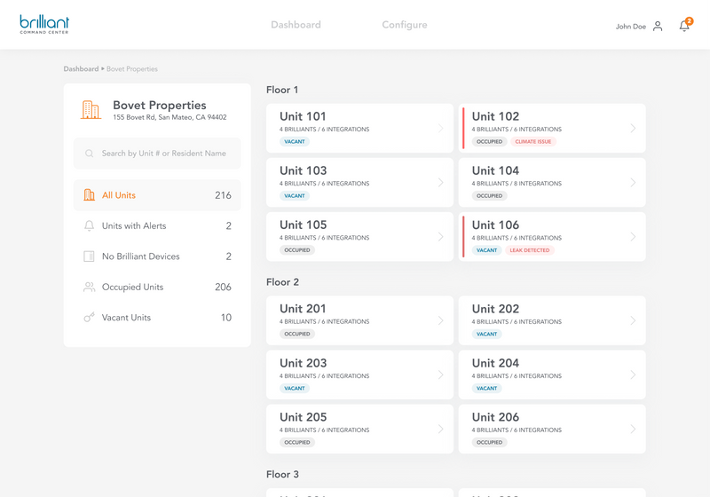Click the Leak Detected tag on Unit 106
The height and width of the screenshot is (497, 710).
coord(529,250)
